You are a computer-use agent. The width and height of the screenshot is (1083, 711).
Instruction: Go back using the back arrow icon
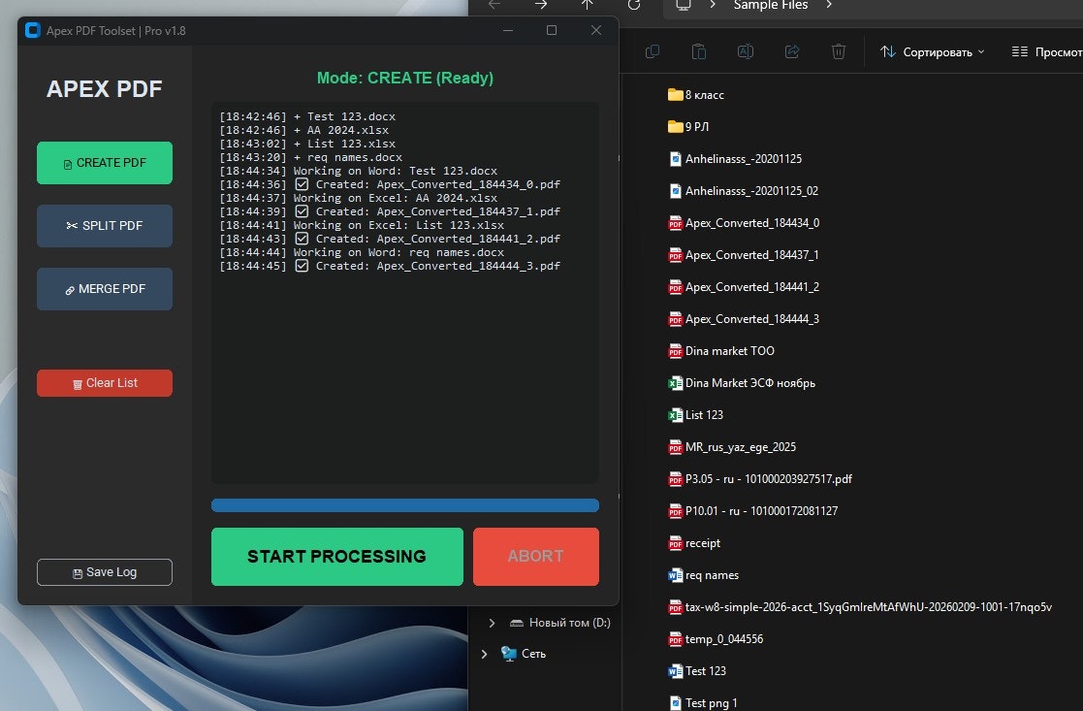pyautogui.click(x=493, y=7)
